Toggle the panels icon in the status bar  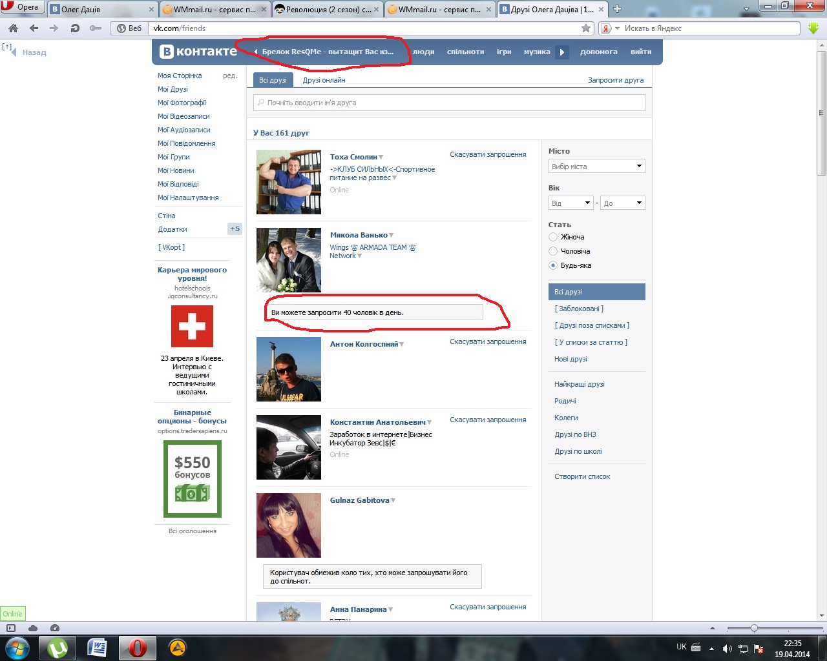[11, 628]
